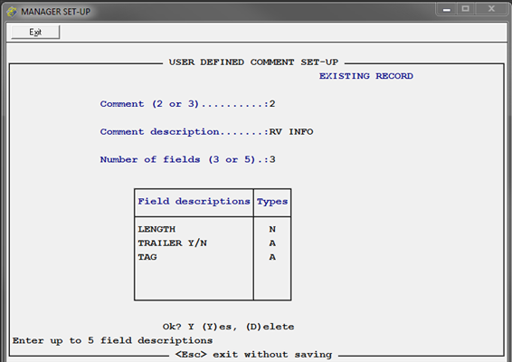Minimize the Manager Set-Up window
The image size is (512, 362).
click(447, 9)
